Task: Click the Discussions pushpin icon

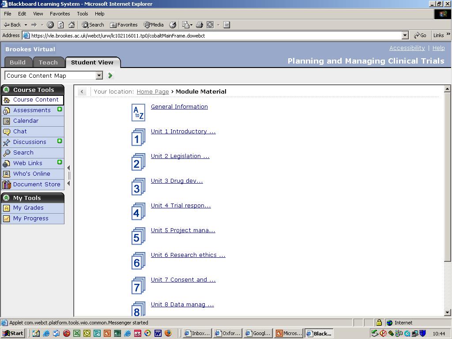Action: pos(6,142)
